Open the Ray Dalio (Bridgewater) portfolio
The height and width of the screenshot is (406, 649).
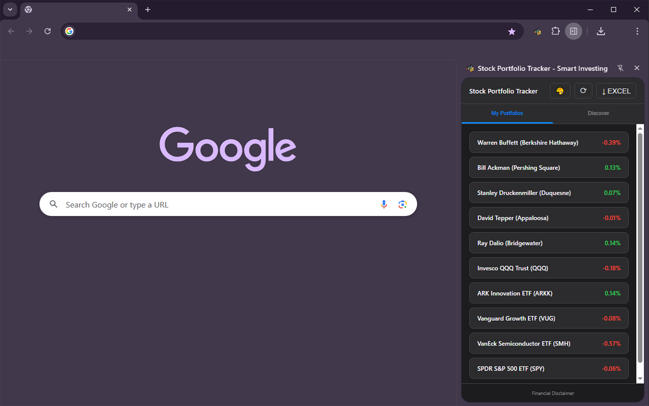point(549,243)
